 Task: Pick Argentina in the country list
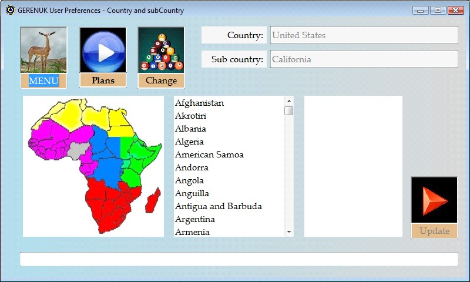coord(195,219)
